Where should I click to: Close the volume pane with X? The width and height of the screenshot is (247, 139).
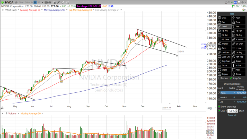[x=2, y=114]
